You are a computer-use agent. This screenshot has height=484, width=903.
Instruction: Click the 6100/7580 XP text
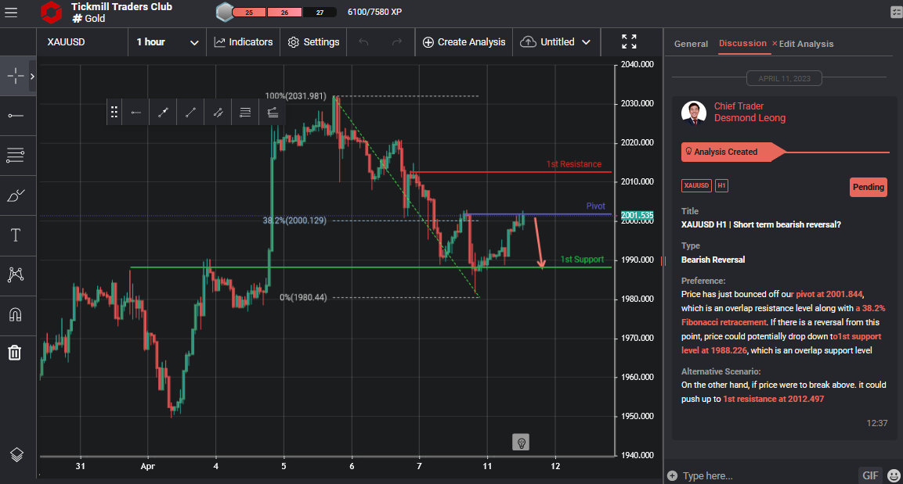(374, 12)
